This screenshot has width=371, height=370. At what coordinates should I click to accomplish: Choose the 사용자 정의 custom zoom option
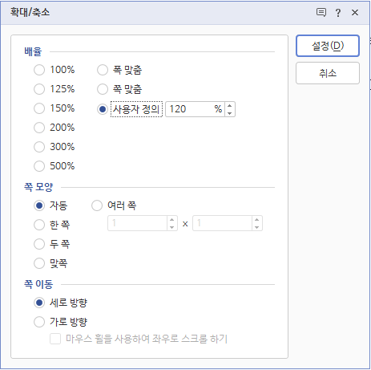click(103, 109)
